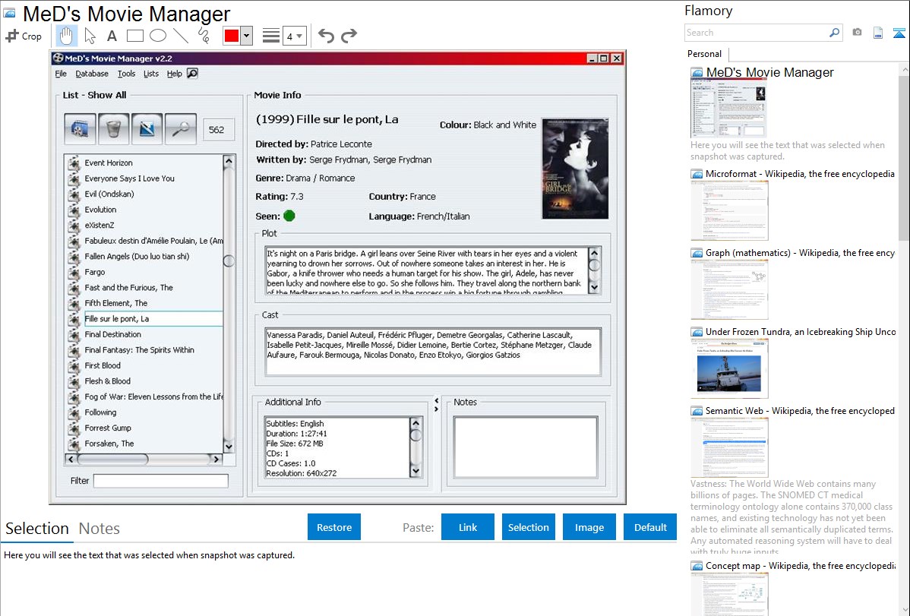Image resolution: width=910 pixels, height=616 pixels.
Task: Click the Paste Link button
Action: point(468,527)
